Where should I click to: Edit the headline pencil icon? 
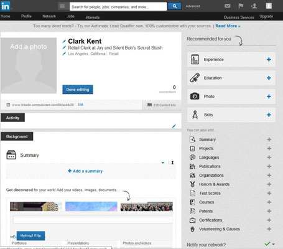pyautogui.click(x=64, y=47)
